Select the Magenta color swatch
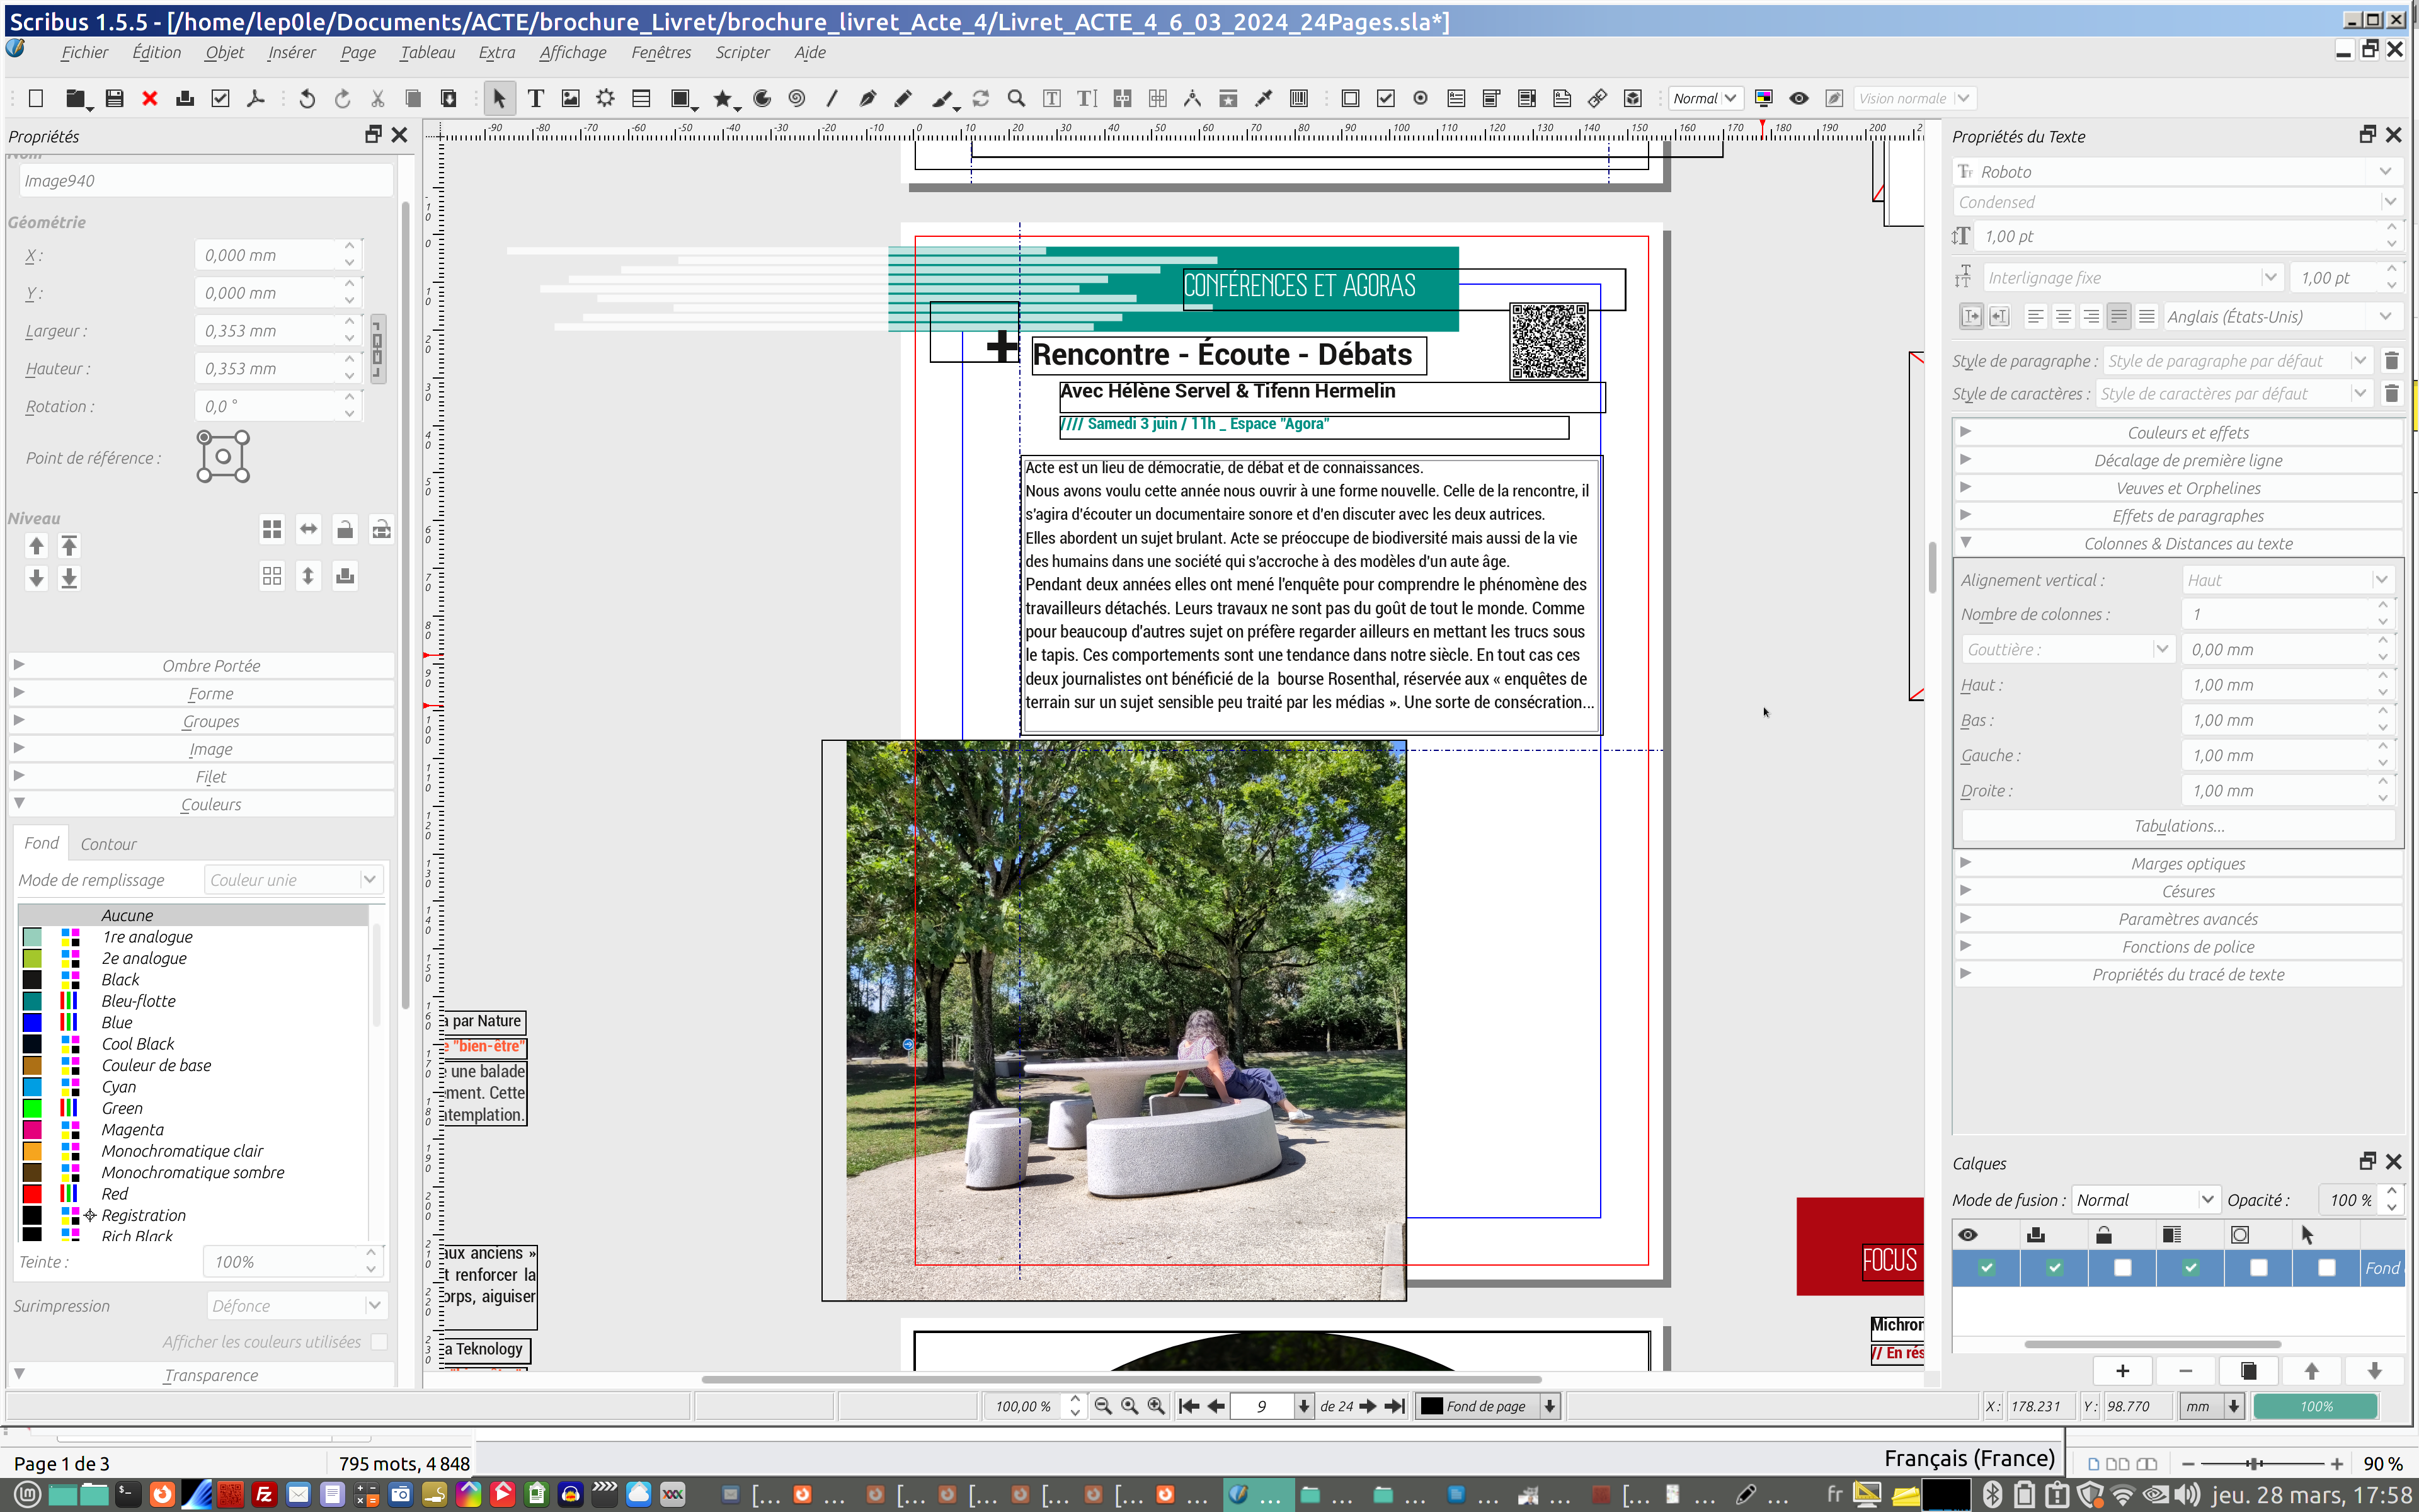 [x=132, y=1130]
